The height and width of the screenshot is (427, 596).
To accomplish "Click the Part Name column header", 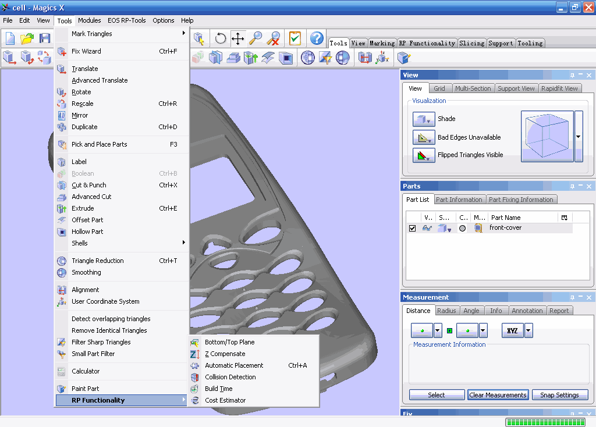I will coord(506,218).
